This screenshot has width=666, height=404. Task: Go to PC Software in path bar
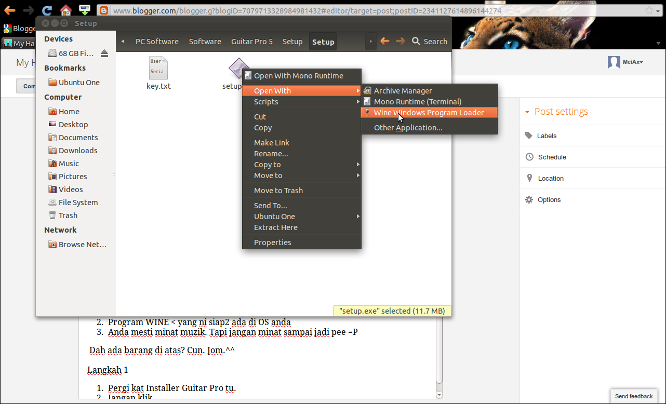(x=157, y=42)
